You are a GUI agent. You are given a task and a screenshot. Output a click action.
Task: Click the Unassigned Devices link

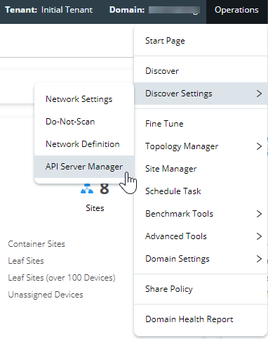tap(46, 295)
